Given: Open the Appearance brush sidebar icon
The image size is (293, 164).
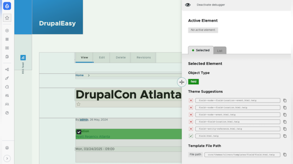Looking at the screenshot, I should point(7,78).
